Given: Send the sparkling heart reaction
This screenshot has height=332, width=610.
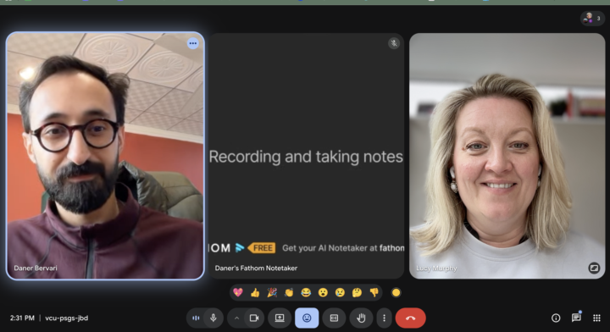Looking at the screenshot, I should tap(238, 292).
